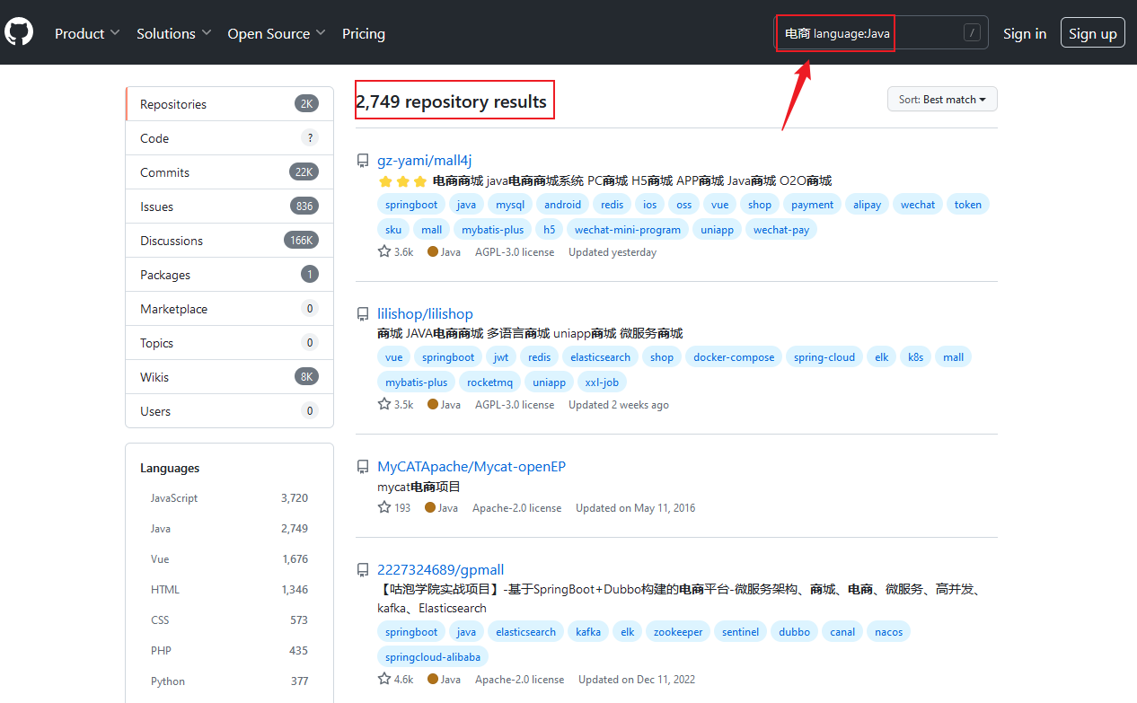The image size is (1137, 703).
Task: Select Issues results category
Action: 230,207
